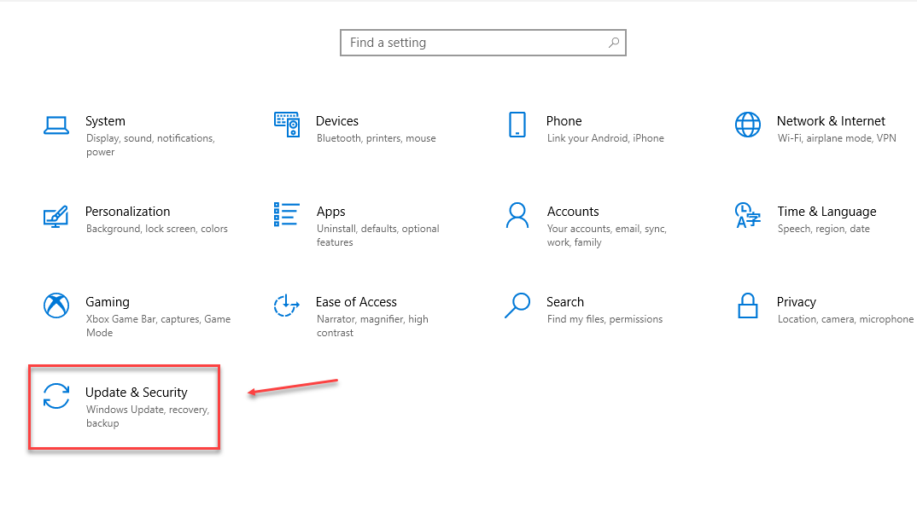The image size is (917, 512).
Task: Click 'Link your Android, iPhone' description
Action: point(605,138)
